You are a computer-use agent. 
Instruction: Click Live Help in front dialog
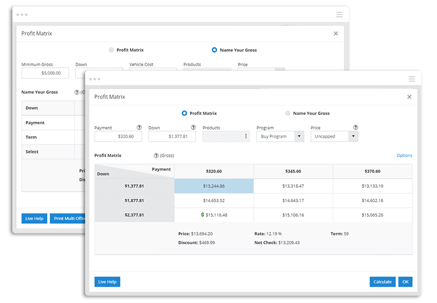[107, 282]
